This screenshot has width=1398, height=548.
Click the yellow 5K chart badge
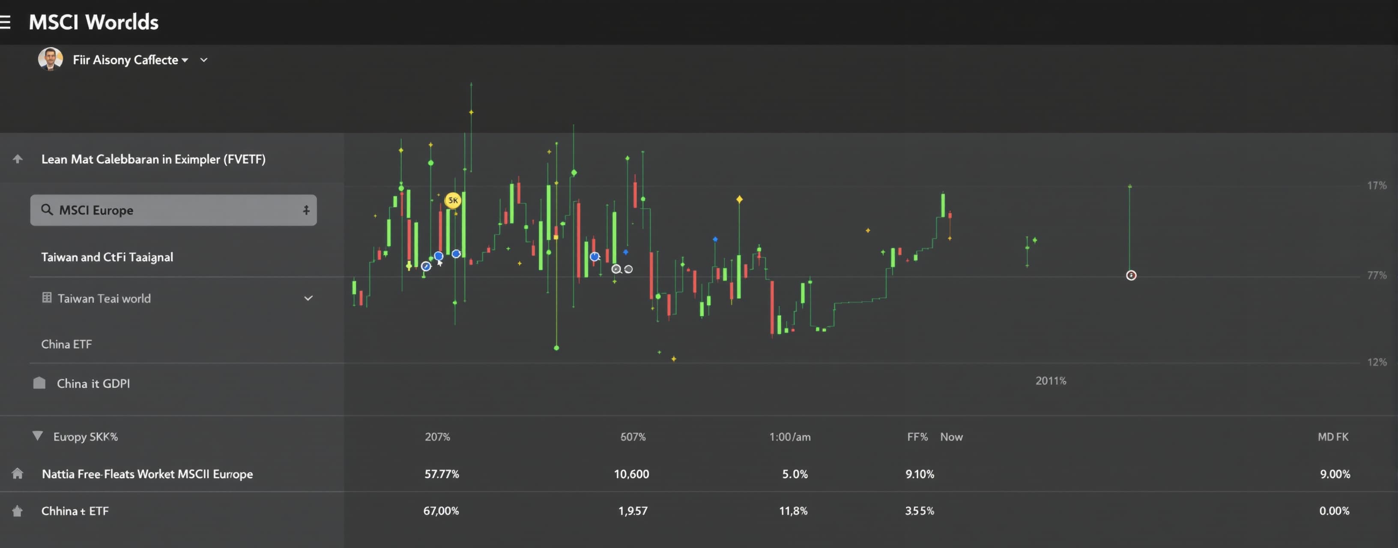pos(453,200)
